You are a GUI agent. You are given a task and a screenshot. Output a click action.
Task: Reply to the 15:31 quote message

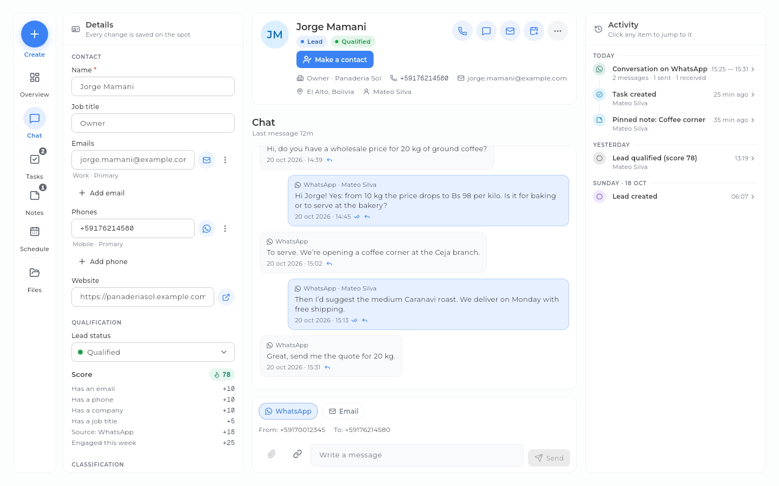(327, 367)
